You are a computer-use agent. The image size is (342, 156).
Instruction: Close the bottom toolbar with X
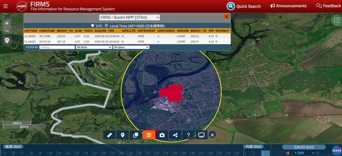tap(212, 135)
